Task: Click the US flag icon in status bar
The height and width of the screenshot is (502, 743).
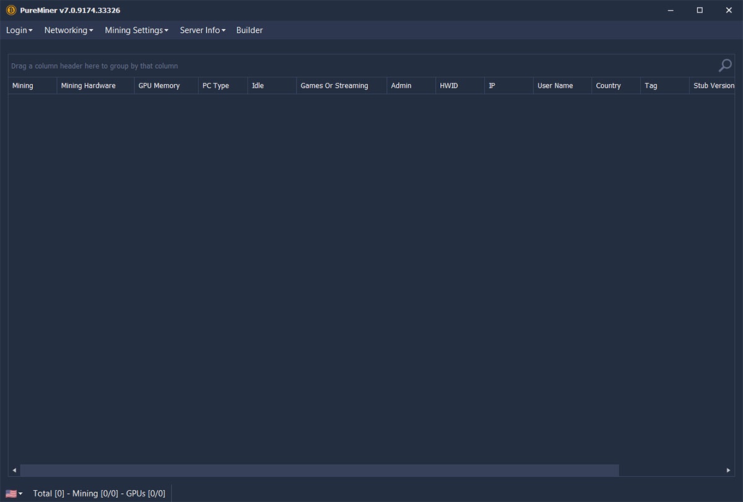Action: point(11,493)
